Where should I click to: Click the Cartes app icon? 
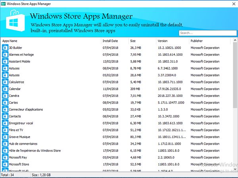(5, 102)
